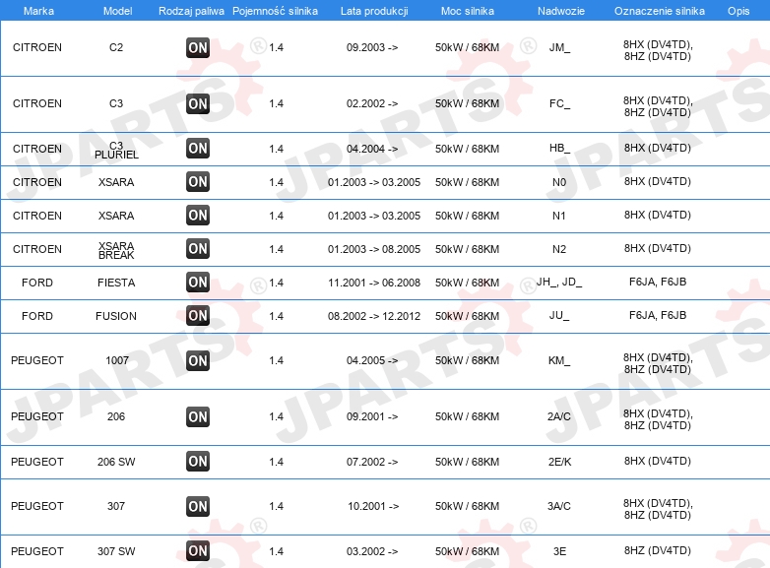This screenshot has width=770, height=568.
Task: Click the production date 03.2002 -> cell
Action: [x=372, y=551]
